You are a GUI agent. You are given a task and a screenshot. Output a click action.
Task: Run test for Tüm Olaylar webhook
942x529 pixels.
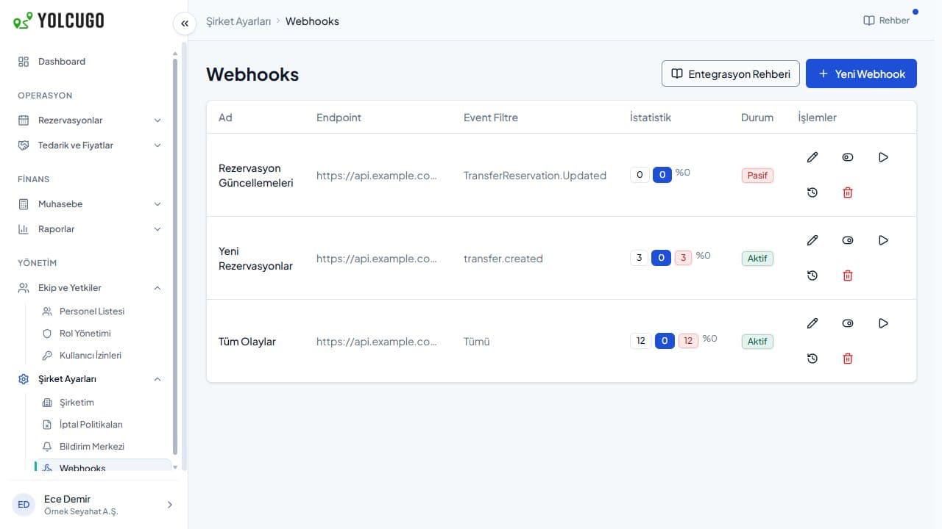(x=883, y=323)
